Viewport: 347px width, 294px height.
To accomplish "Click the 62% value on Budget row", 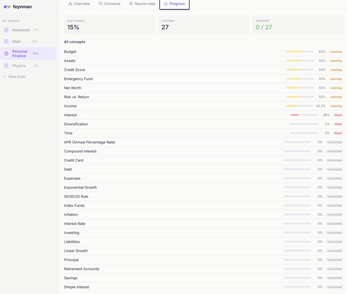I will pyautogui.click(x=322, y=51).
